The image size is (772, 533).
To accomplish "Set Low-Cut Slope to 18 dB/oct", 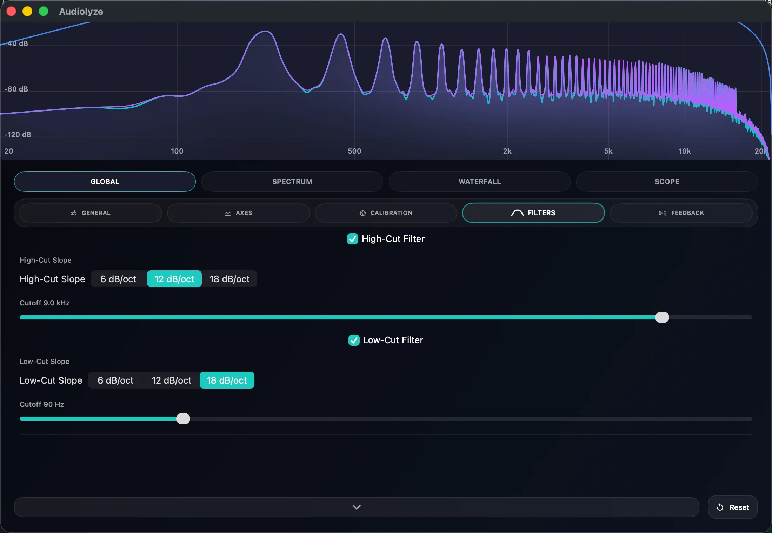I will 227,380.
